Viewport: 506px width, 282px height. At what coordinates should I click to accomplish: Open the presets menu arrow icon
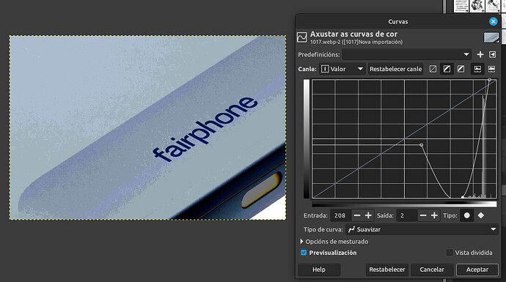[492, 54]
